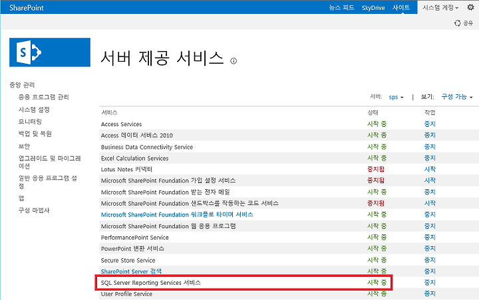Click the info icon beside the page title
Image resolution: width=479 pixels, height=300 pixels.
click(234, 61)
